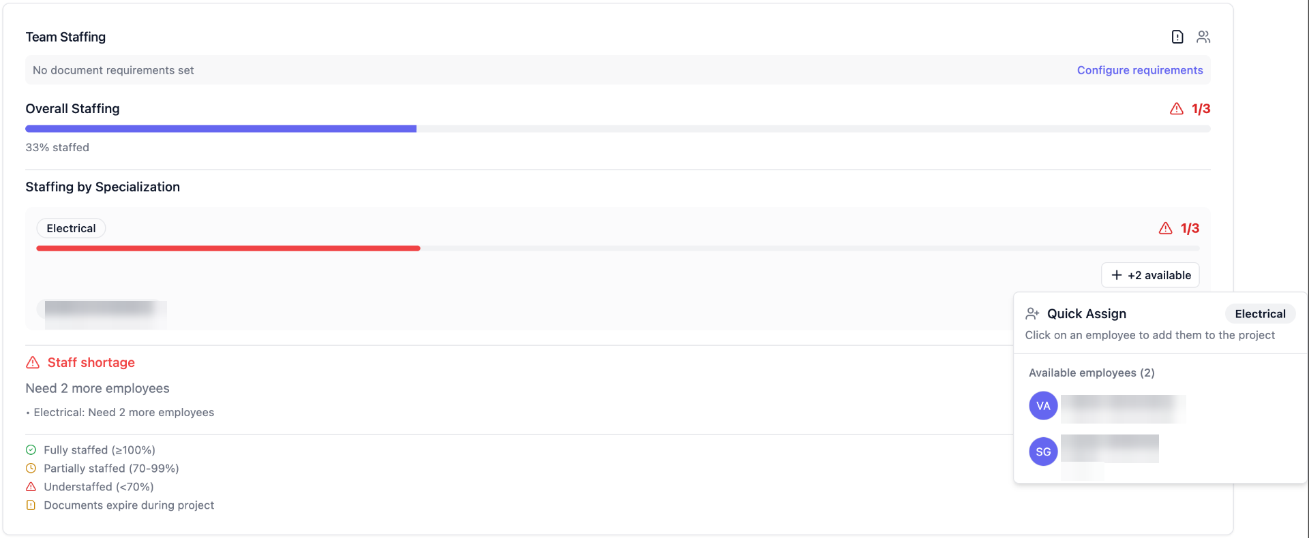Click the green Fully staffed legend icon
Screen dimensions: 1309x538
pos(31,450)
